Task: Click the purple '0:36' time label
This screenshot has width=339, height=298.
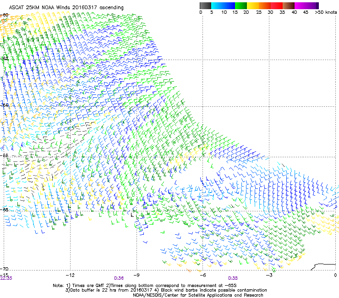Action: click(119, 278)
